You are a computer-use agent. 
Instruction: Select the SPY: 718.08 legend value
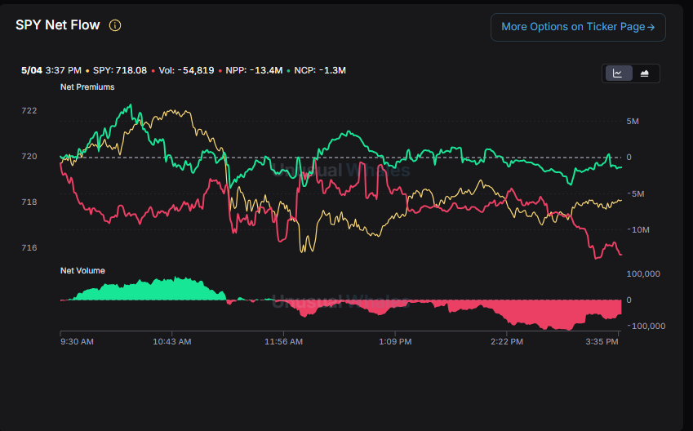point(120,70)
